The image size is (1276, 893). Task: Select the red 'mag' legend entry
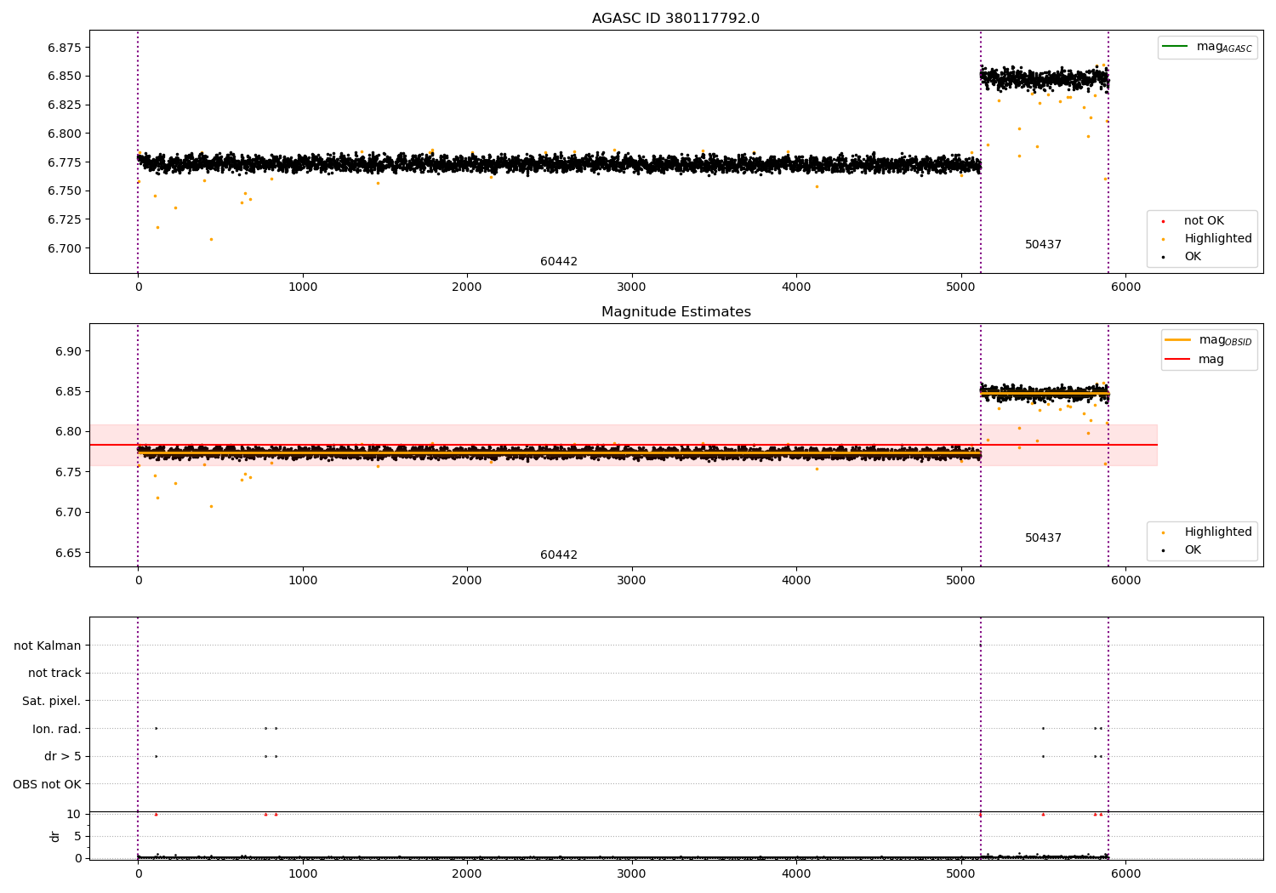(1194, 359)
